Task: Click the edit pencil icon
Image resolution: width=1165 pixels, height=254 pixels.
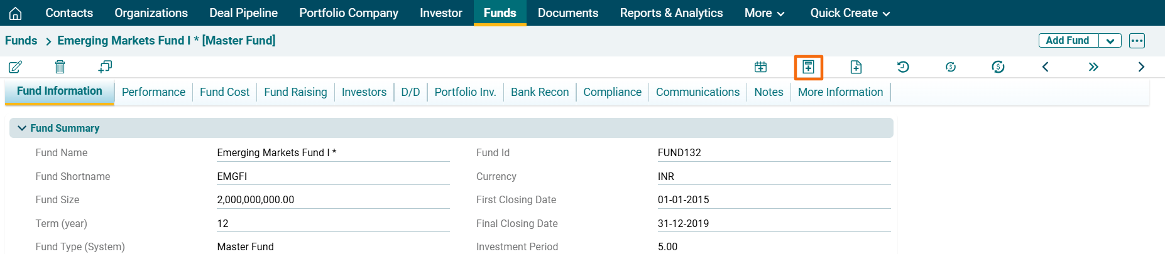Action: 16,66
